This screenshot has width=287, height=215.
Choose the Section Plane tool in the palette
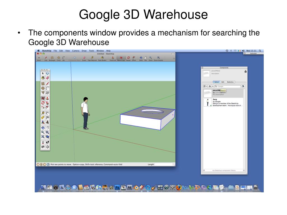pos(47,147)
